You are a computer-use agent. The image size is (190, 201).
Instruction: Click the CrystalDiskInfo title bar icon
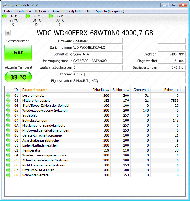[x=5, y=5]
